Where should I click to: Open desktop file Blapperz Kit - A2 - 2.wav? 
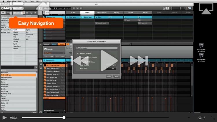201,48
